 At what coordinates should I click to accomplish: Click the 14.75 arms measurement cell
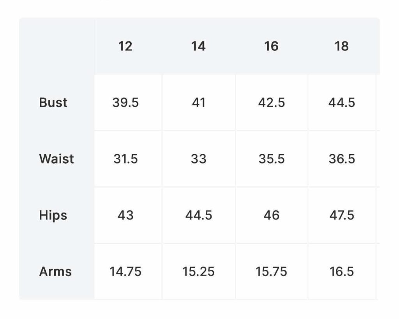(128, 271)
